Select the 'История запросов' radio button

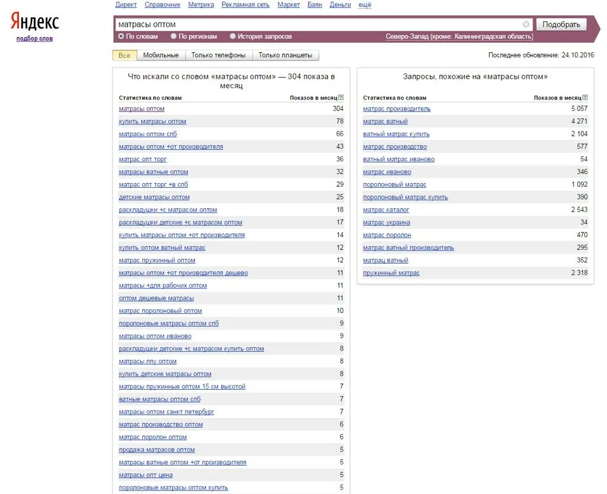pos(232,36)
